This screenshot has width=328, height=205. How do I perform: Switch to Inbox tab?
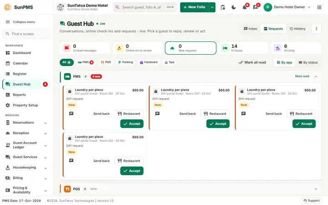coord(251,29)
